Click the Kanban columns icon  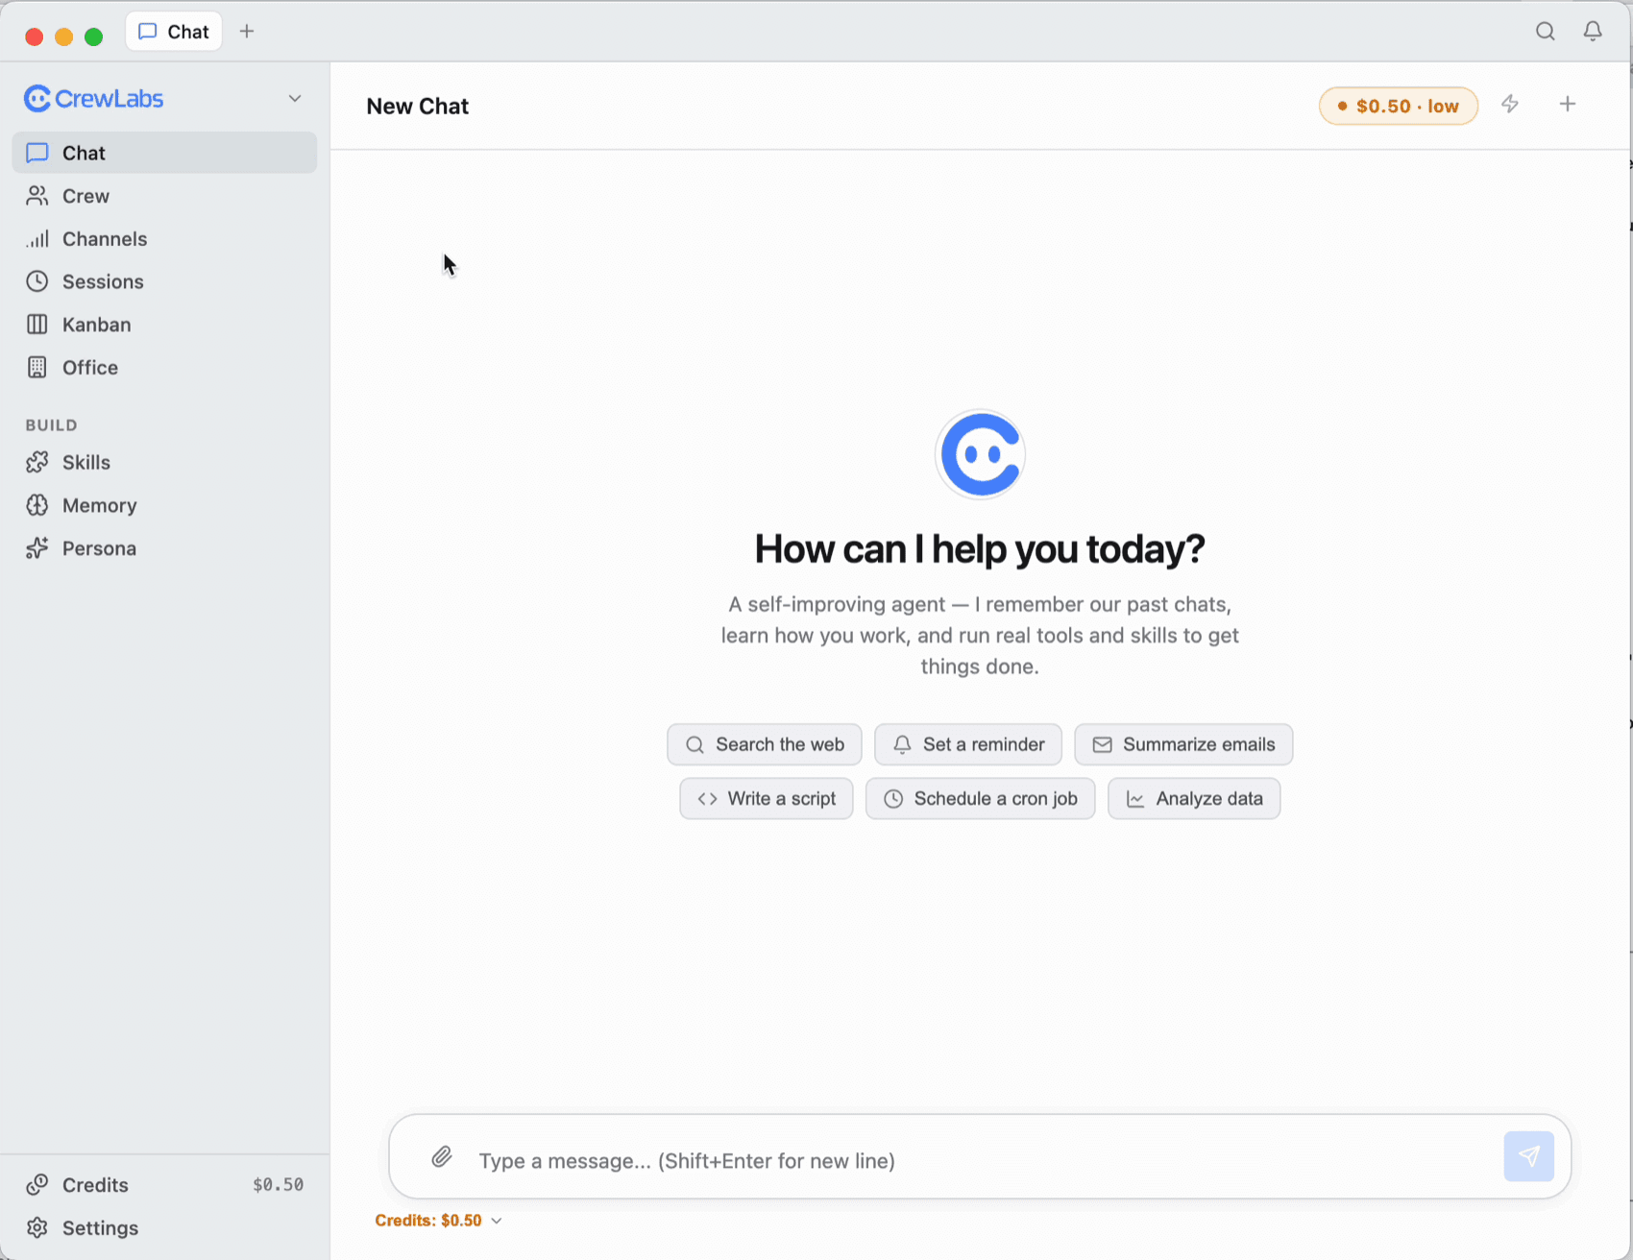(x=37, y=325)
